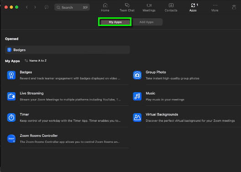Go forward with the right arrow
This screenshot has height=172, width=241.
pyautogui.click(x=35, y=7)
